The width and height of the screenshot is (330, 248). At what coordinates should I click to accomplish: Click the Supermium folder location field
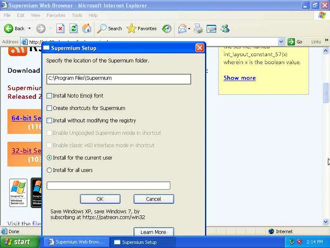119,79
